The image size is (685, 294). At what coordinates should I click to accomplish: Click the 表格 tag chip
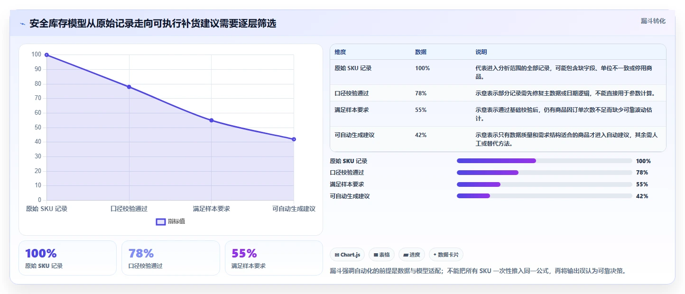(381, 255)
